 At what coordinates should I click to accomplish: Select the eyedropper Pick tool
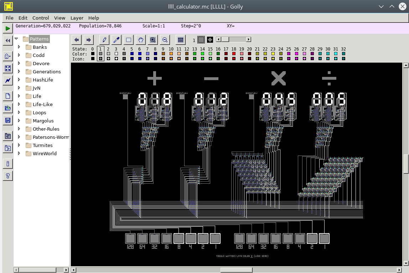click(116, 40)
